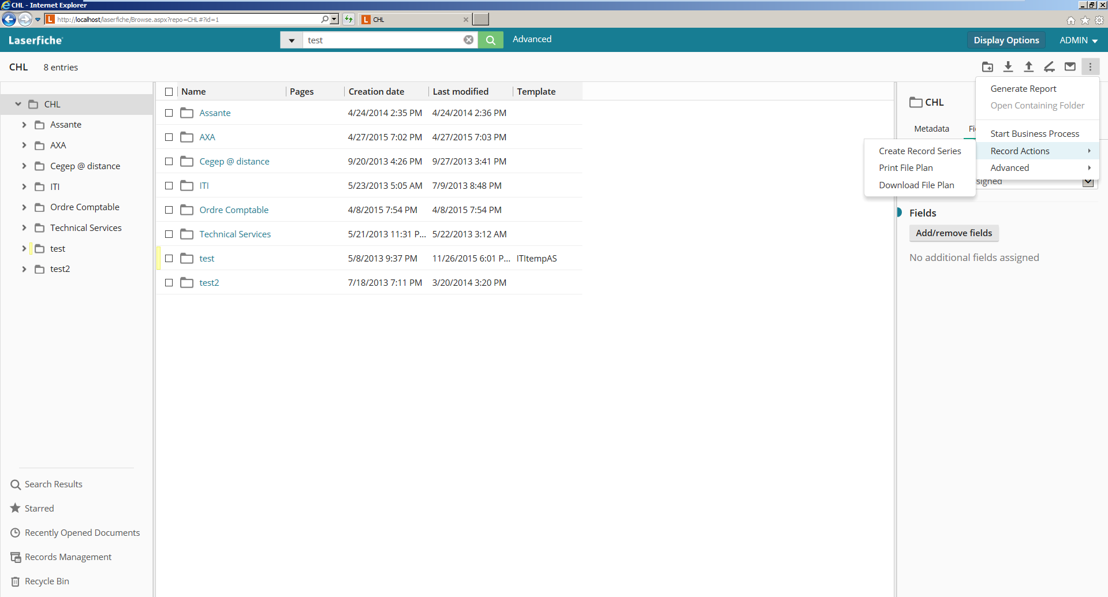Click the browser Favorites star icon

pos(1085,20)
